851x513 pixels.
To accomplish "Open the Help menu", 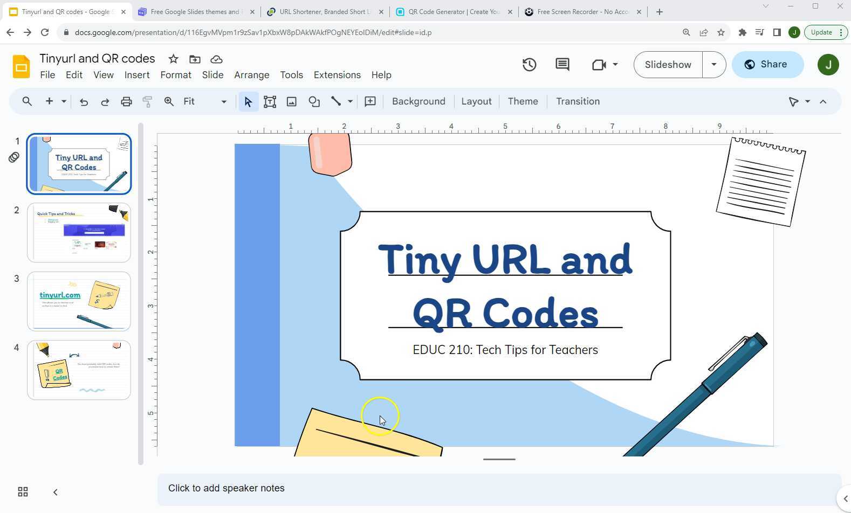I will (x=381, y=75).
